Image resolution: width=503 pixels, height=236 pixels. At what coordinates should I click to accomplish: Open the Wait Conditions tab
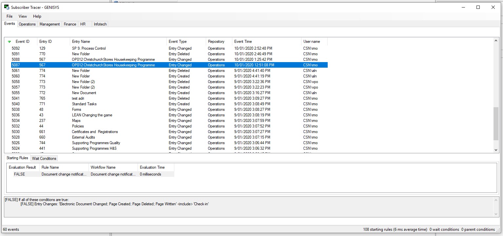[x=44, y=159]
